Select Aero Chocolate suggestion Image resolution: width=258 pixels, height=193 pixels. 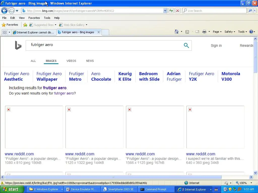(101, 76)
